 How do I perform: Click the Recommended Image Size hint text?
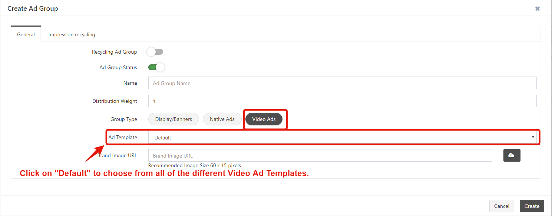coord(195,165)
